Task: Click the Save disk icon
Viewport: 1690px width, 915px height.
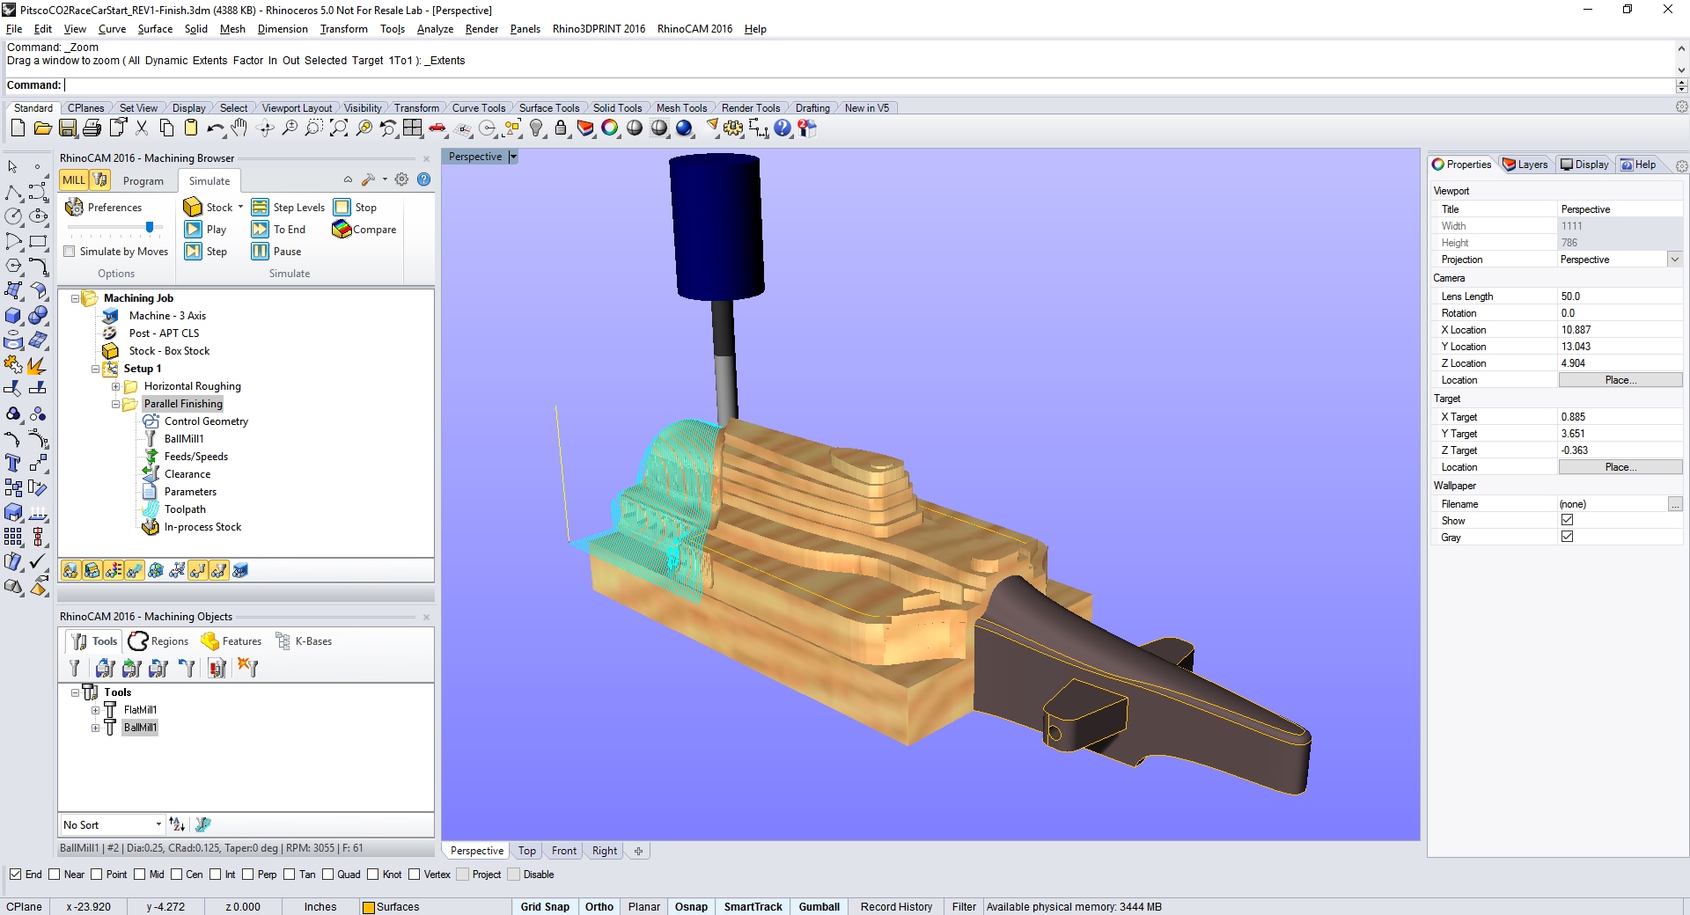Action: 67,128
